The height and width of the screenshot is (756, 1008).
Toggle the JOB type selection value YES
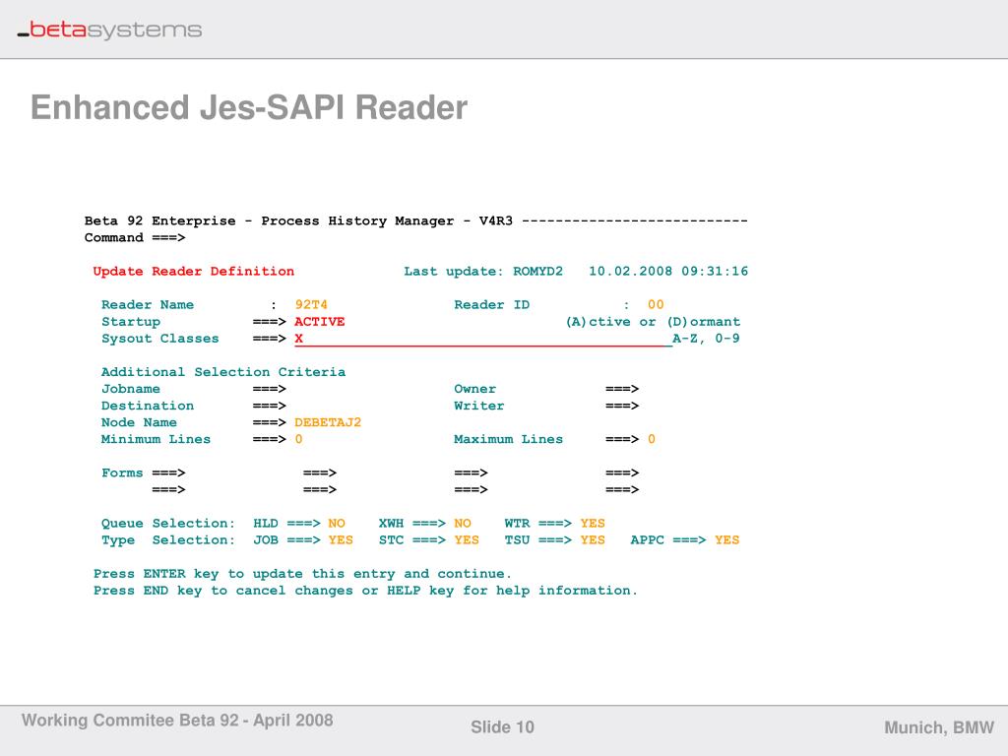click(x=340, y=540)
